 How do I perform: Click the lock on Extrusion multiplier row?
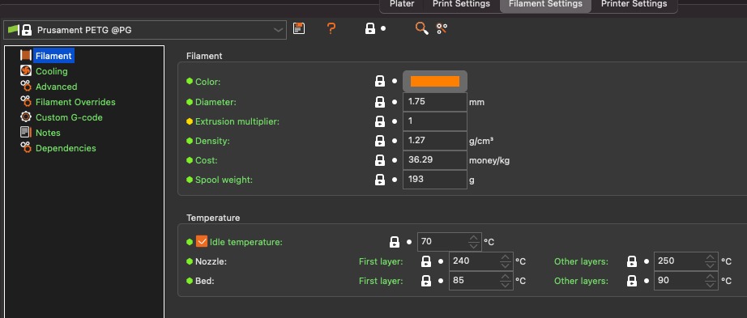click(x=380, y=121)
